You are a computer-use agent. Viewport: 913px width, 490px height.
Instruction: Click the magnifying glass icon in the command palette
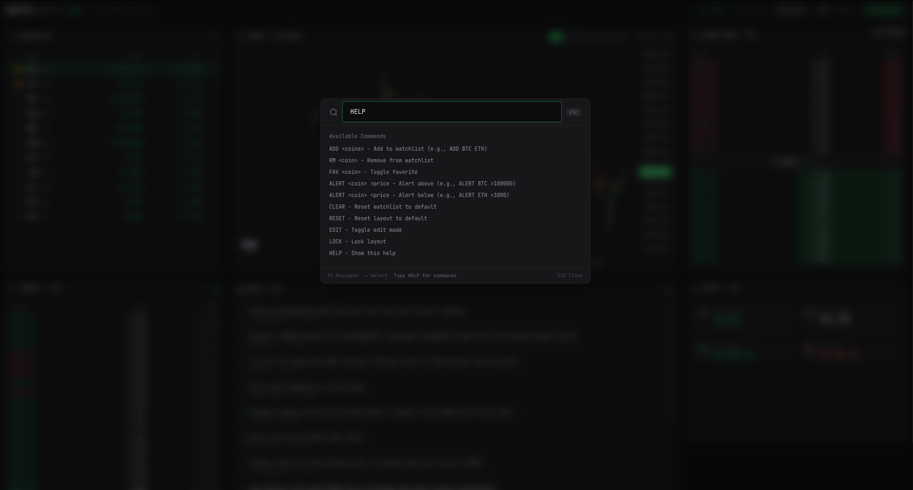pyautogui.click(x=334, y=112)
